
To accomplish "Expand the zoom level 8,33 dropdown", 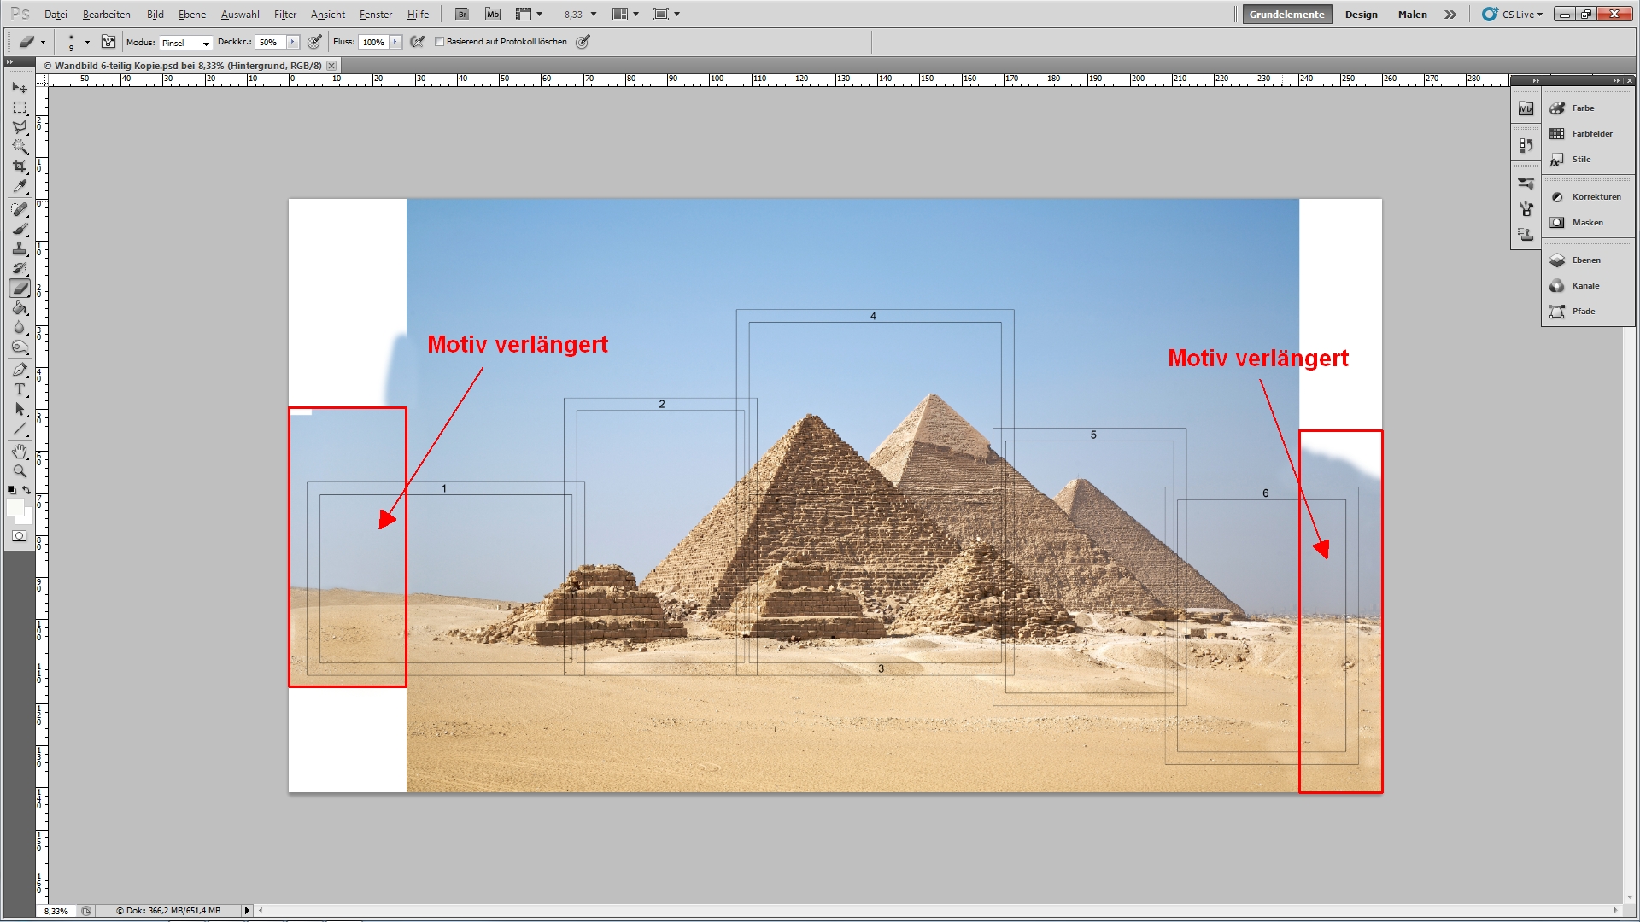I will tap(594, 15).
